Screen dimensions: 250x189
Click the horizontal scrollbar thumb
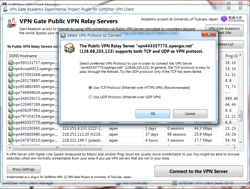point(57,148)
